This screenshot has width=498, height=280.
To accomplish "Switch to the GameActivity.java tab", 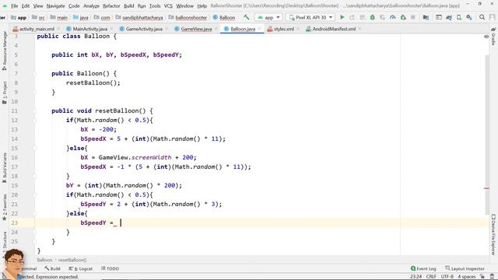I will 144,29.
